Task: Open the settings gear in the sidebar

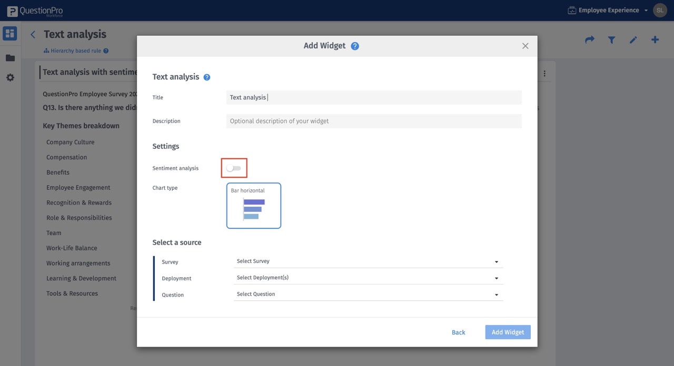Action: (x=9, y=77)
